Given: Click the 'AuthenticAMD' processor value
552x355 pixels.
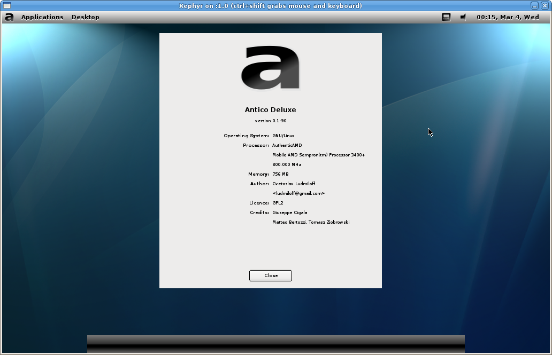Looking at the screenshot, I should (x=287, y=145).
